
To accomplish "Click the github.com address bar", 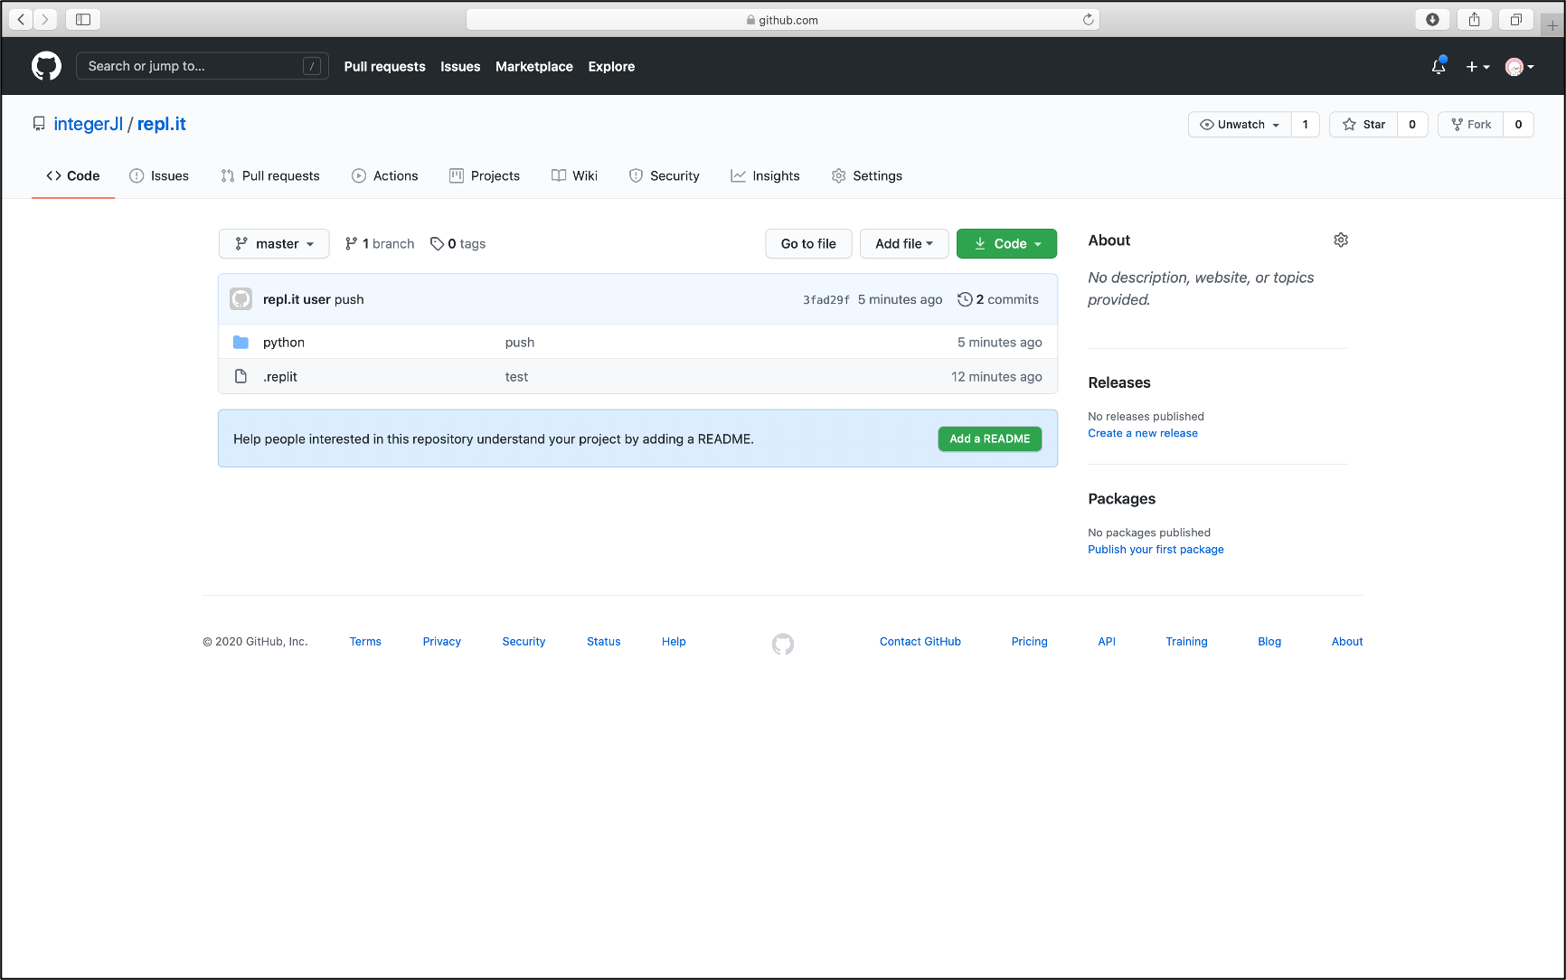I will [783, 19].
